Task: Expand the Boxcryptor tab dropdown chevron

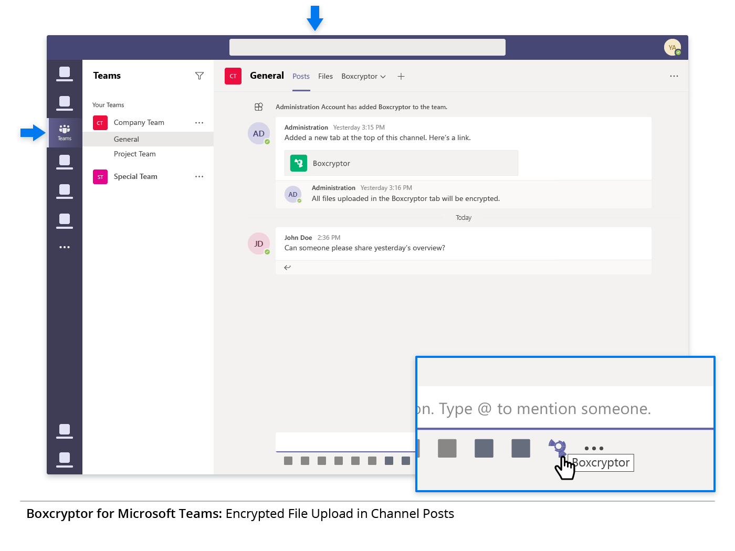Action: pos(383,77)
